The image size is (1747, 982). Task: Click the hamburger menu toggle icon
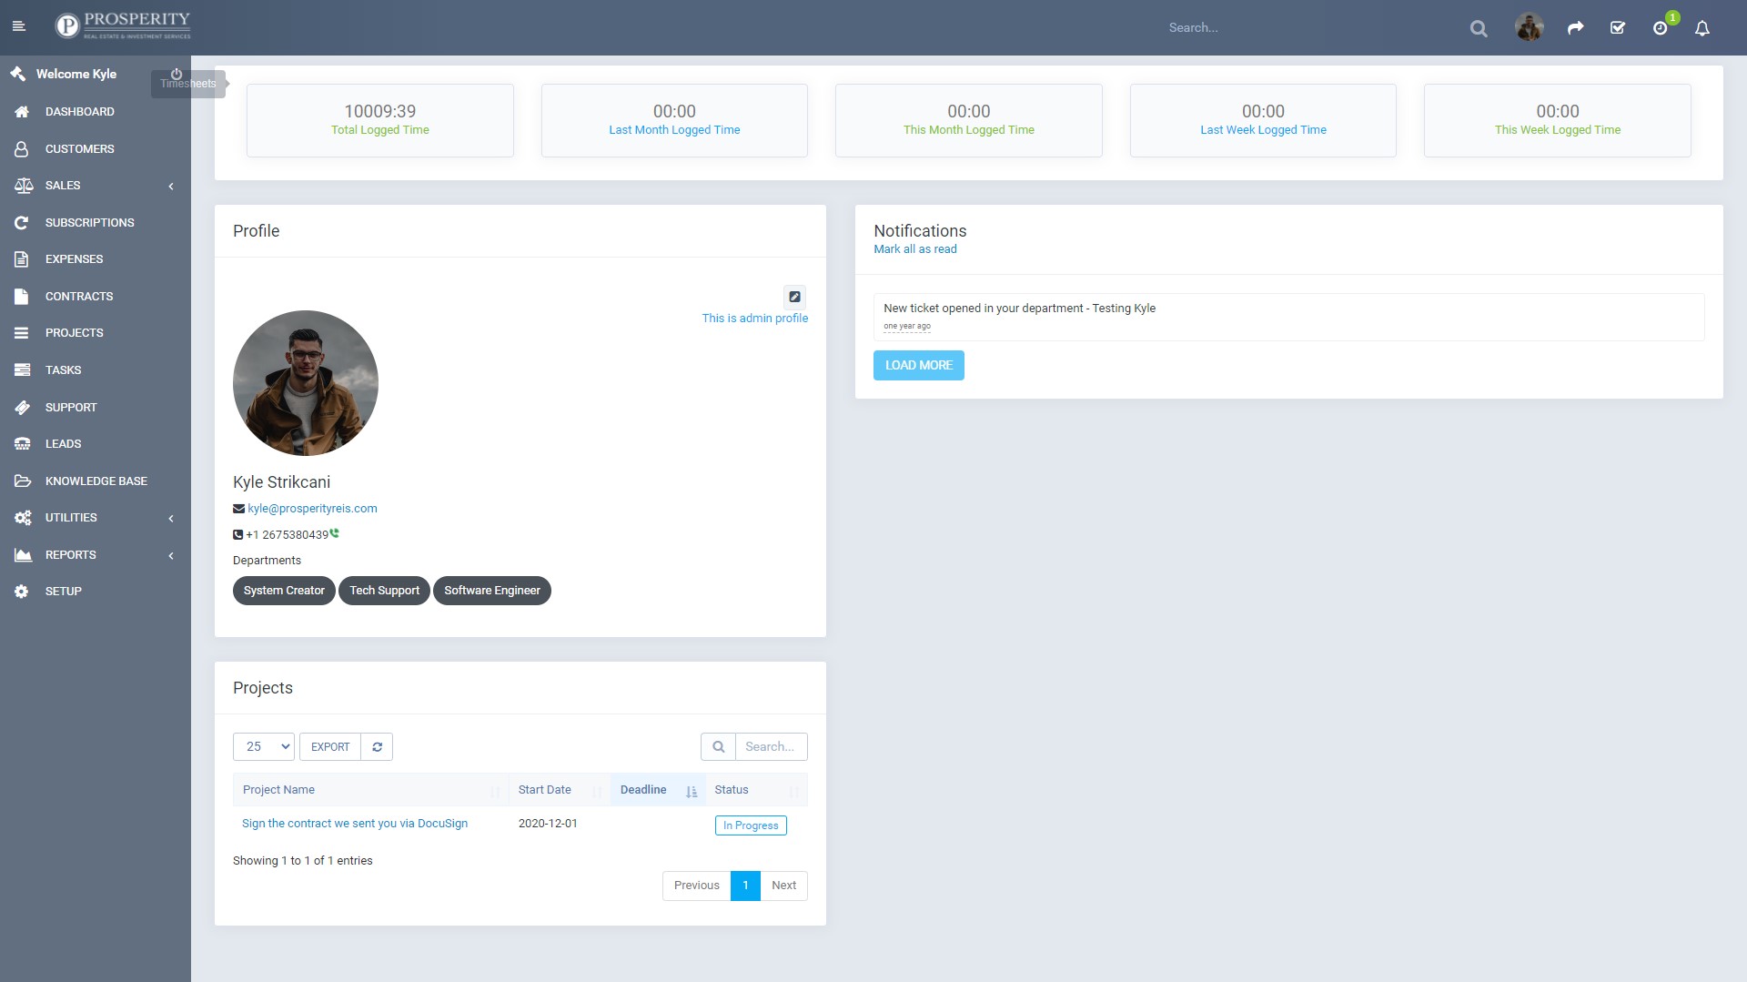pos(18,27)
